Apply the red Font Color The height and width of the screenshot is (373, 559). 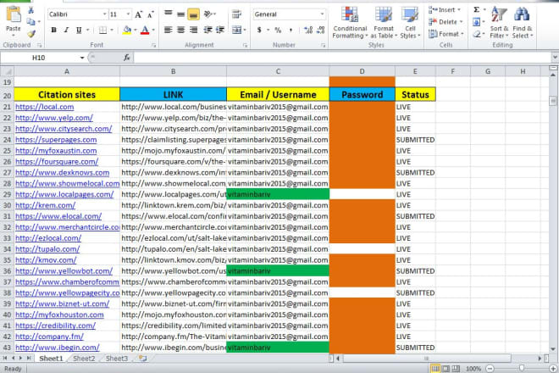(x=145, y=31)
